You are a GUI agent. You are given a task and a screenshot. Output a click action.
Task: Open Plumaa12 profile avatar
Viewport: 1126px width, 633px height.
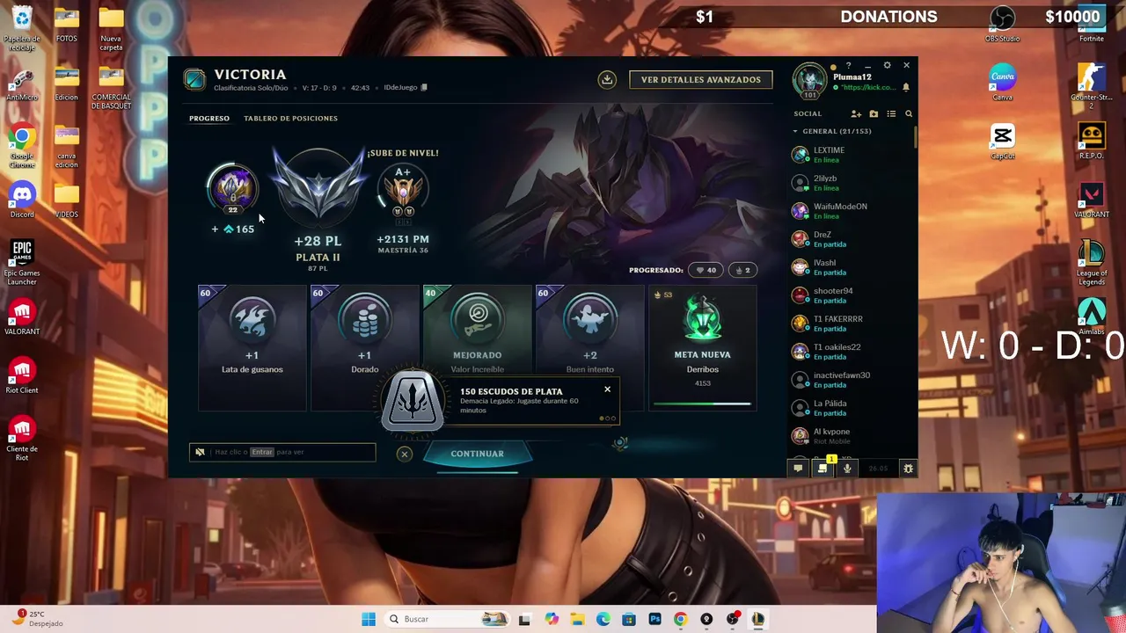click(x=809, y=81)
